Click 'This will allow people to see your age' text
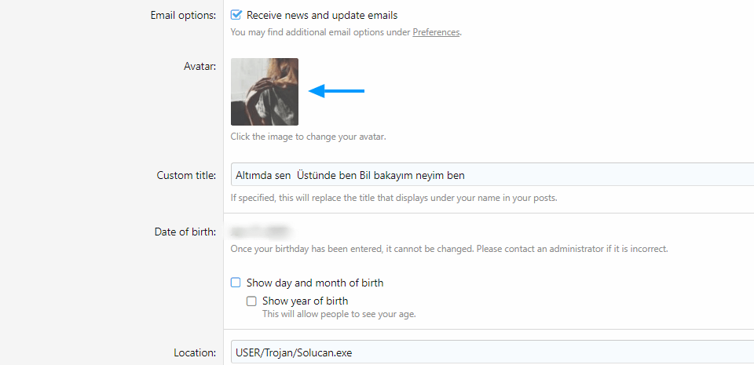 [x=339, y=315]
